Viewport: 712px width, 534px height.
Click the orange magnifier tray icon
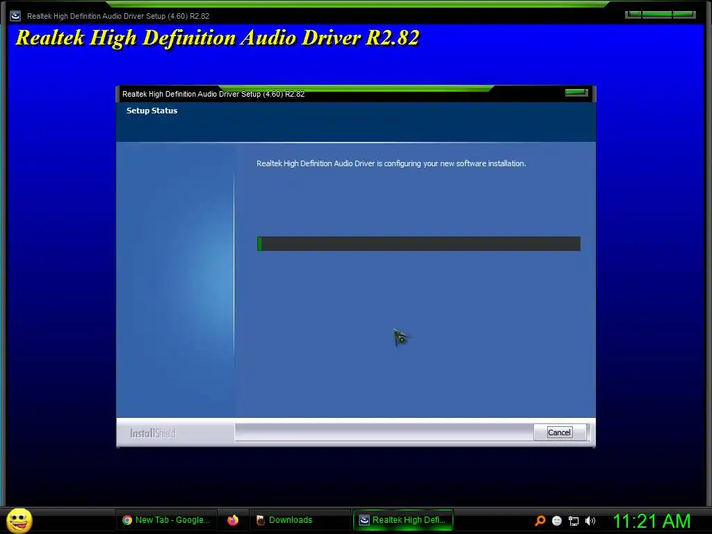540,520
